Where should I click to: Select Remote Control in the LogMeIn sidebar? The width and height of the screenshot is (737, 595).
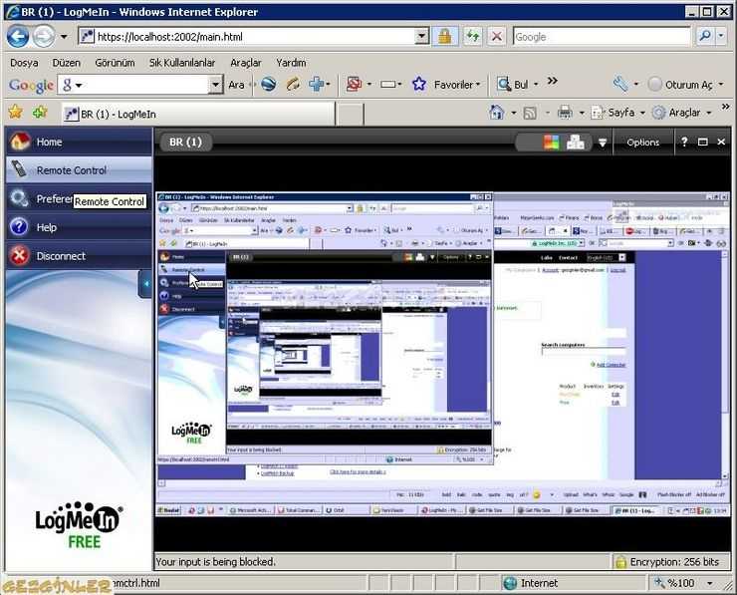(x=79, y=169)
